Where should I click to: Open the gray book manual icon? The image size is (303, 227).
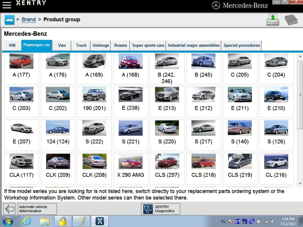tap(291, 20)
